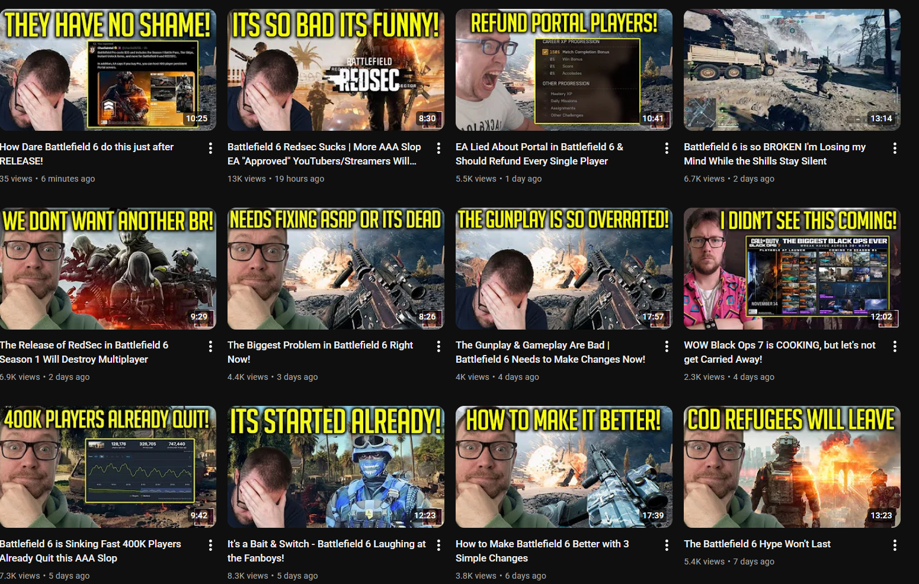Open title 'It's a Bait & Switch - Battlefield 6'
This screenshot has width=919, height=584.
326,551
